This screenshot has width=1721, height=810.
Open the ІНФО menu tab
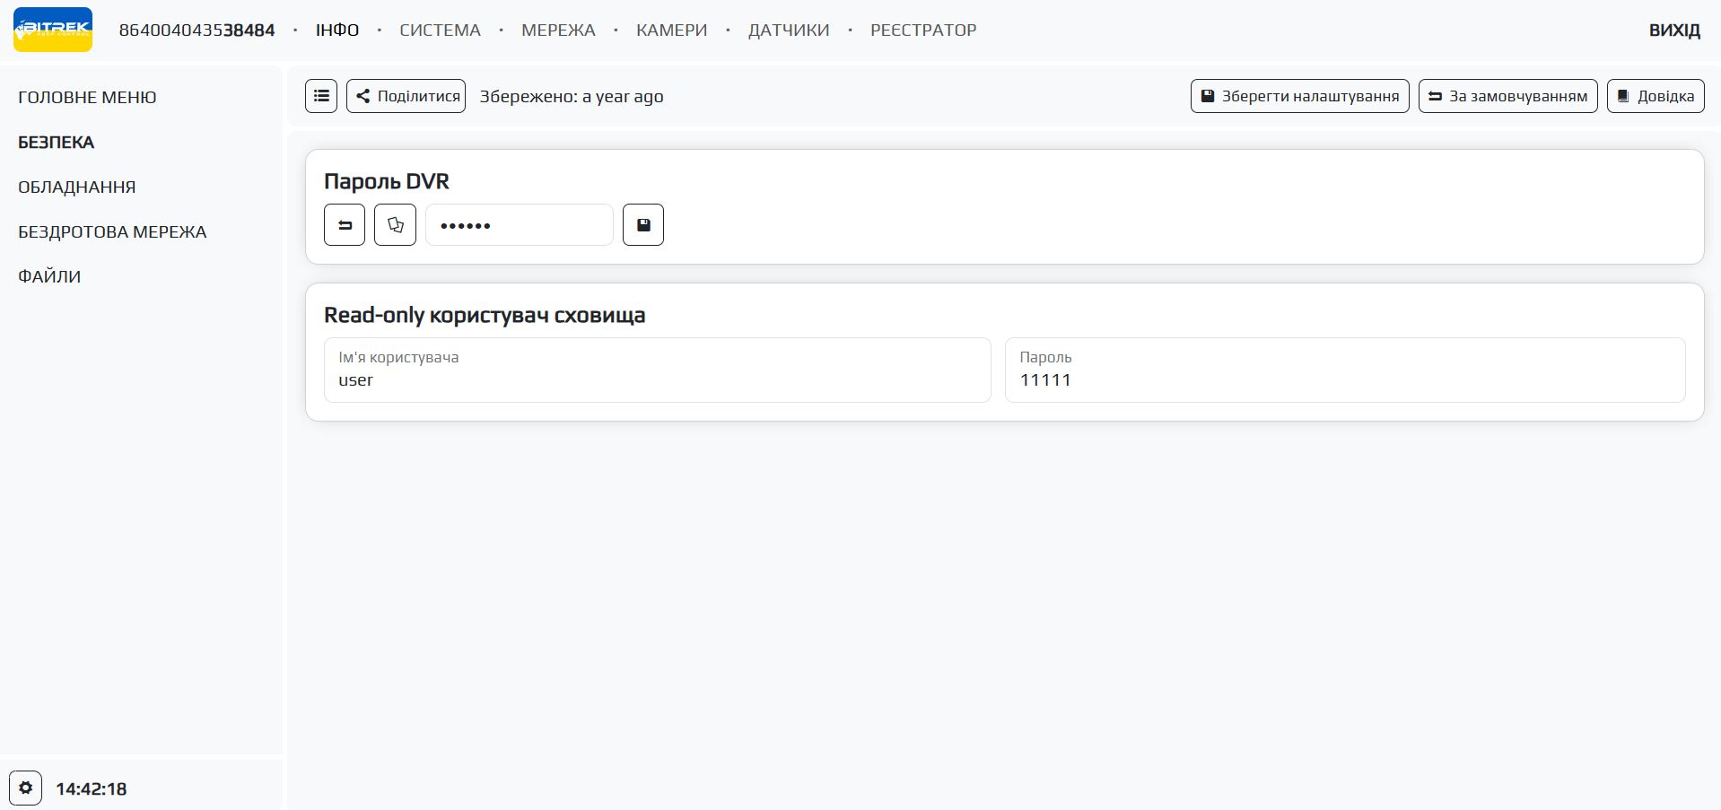pyautogui.click(x=337, y=30)
